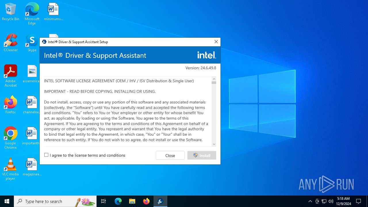Check the license terms agreement checkbox
The image size is (368, 207).
tap(46, 155)
